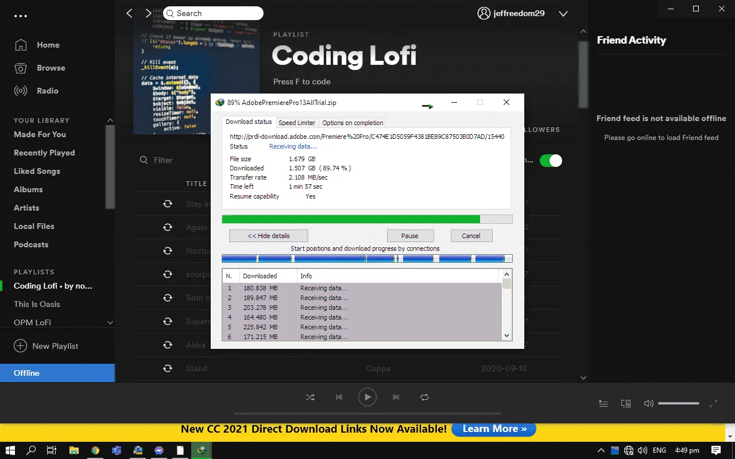Viewport: 735px width, 459px height.
Task: Collapse the Your Library section
Action: tap(110, 120)
